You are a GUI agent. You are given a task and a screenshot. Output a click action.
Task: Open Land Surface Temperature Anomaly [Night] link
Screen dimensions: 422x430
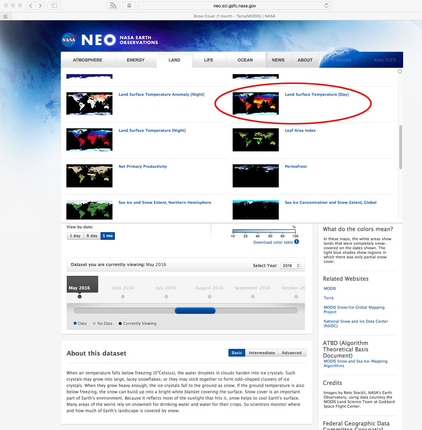161,94
